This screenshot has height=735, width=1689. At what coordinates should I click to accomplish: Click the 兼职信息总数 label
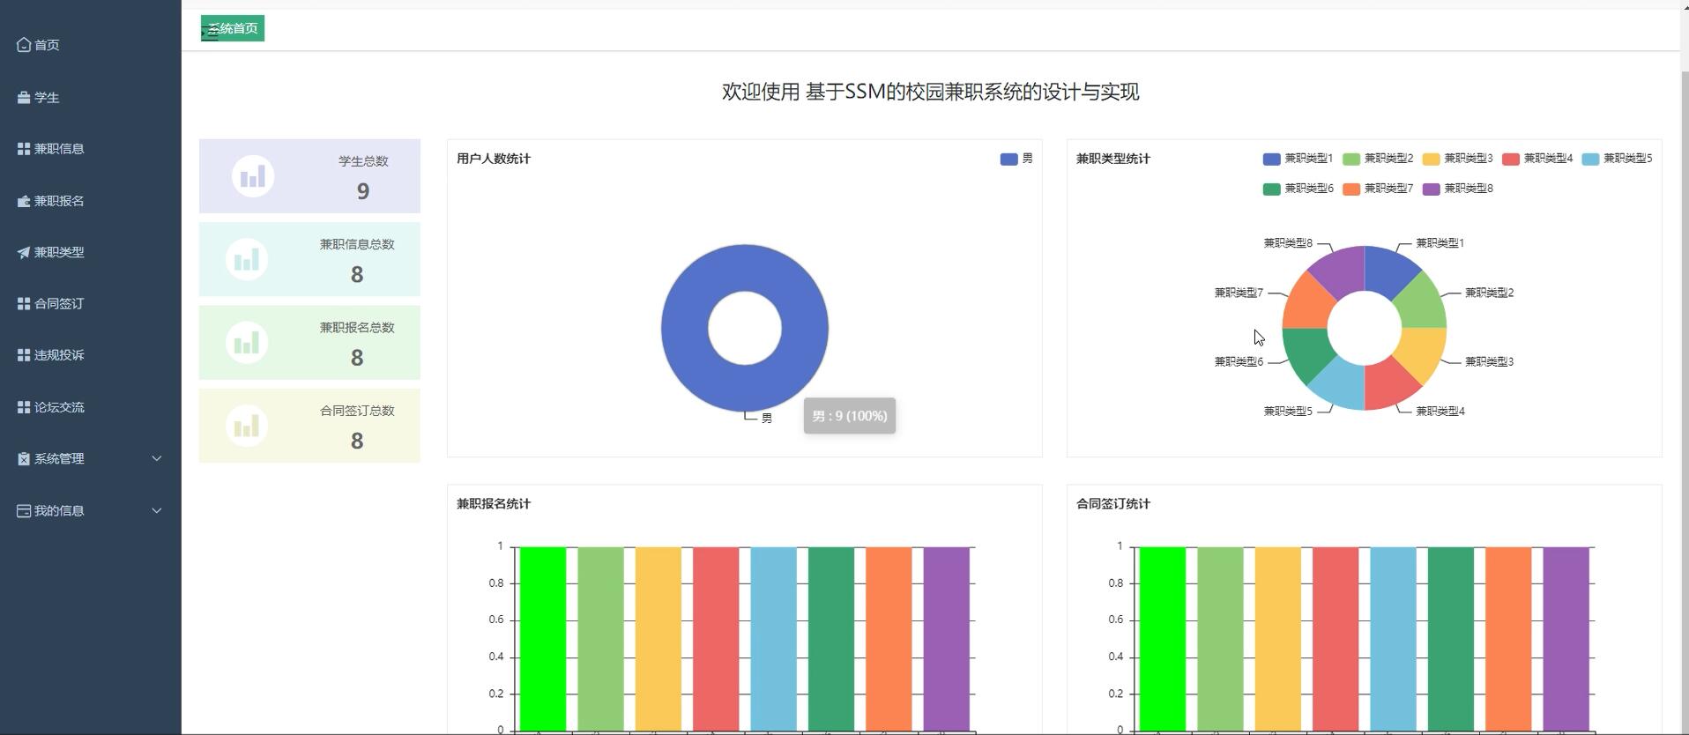pyautogui.click(x=357, y=244)
